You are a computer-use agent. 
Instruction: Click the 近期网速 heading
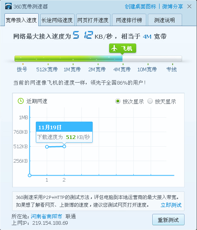[37, 101]
